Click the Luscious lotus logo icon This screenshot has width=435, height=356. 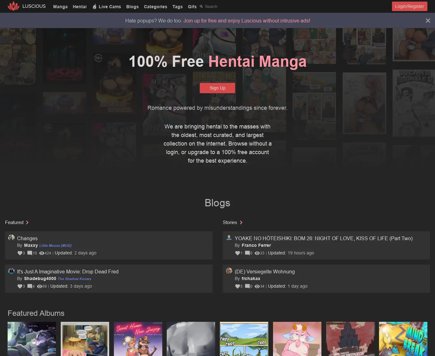coord(13,6)
